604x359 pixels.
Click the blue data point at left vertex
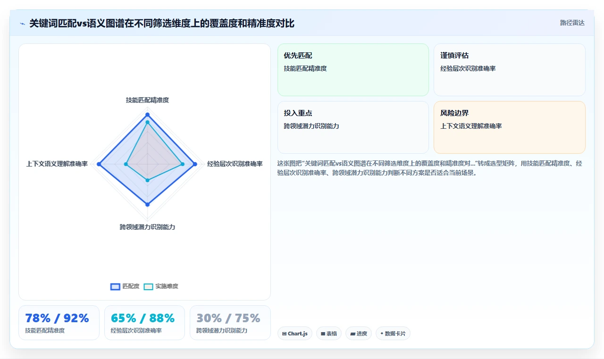99,164
